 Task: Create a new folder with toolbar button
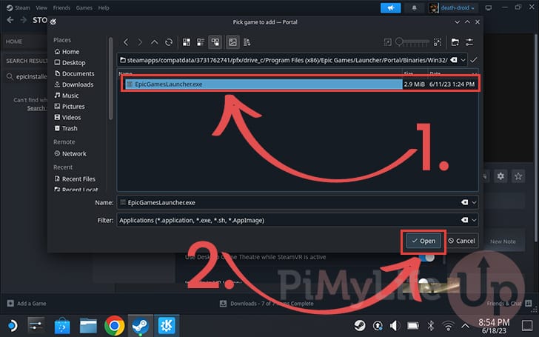(455, 42)
